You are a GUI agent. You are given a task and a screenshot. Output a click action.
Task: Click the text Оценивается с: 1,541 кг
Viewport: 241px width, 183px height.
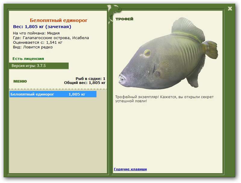click(x=38, y=42)
